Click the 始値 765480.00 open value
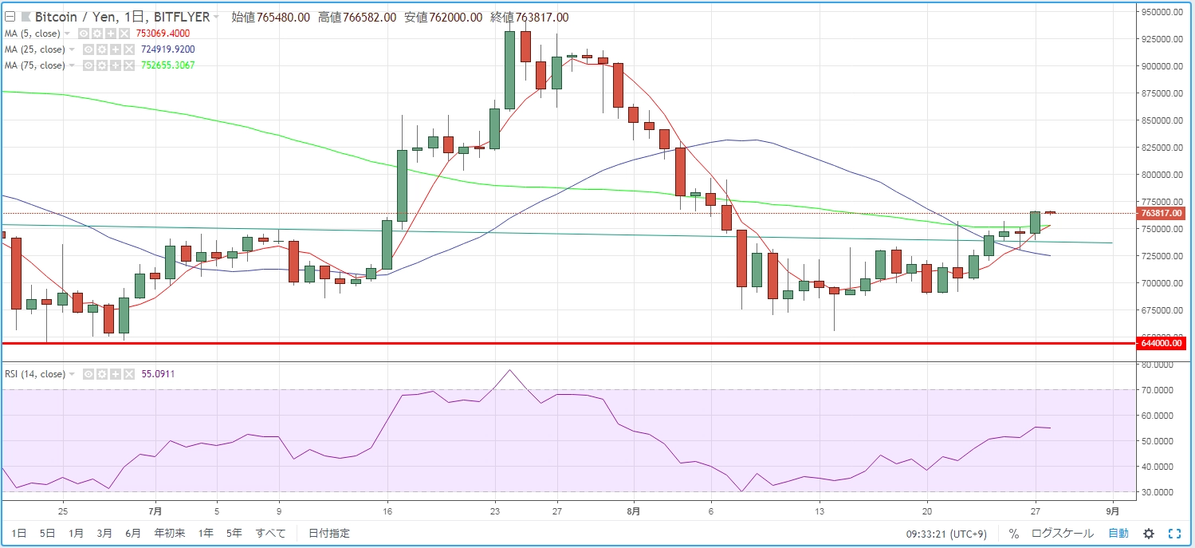 (x=270, y=17)
